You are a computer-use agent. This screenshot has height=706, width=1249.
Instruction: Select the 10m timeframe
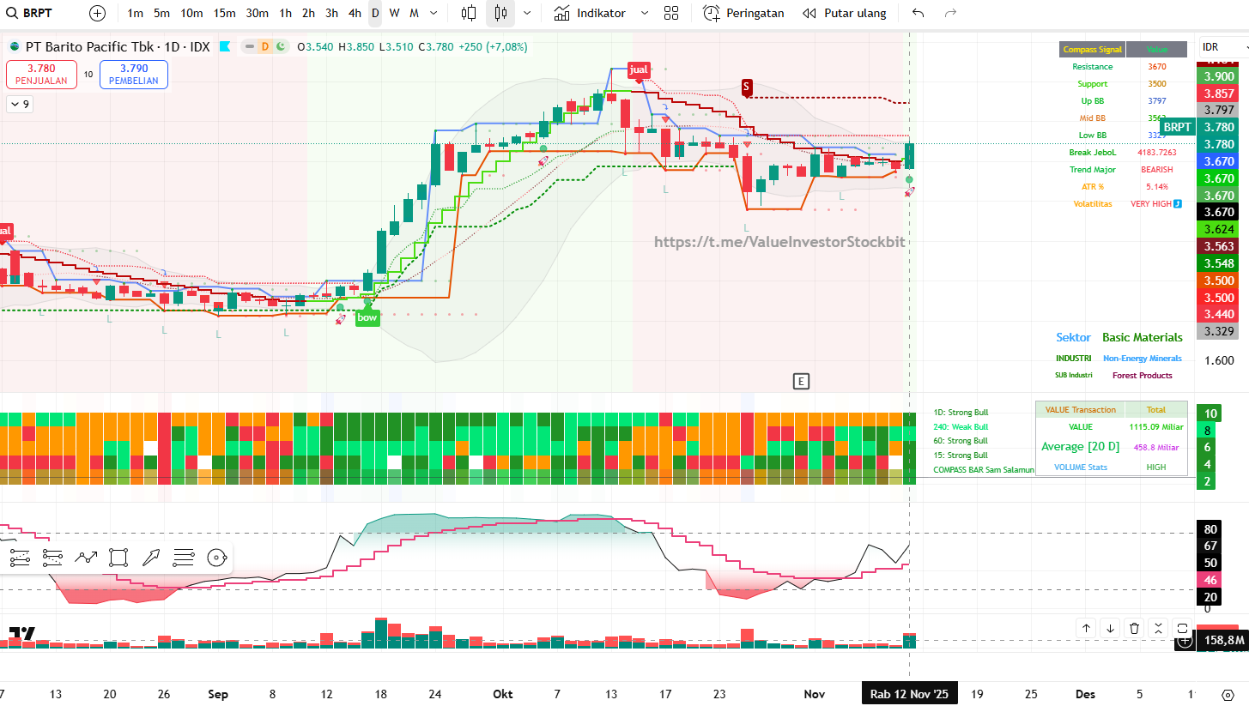coord(192,13)
